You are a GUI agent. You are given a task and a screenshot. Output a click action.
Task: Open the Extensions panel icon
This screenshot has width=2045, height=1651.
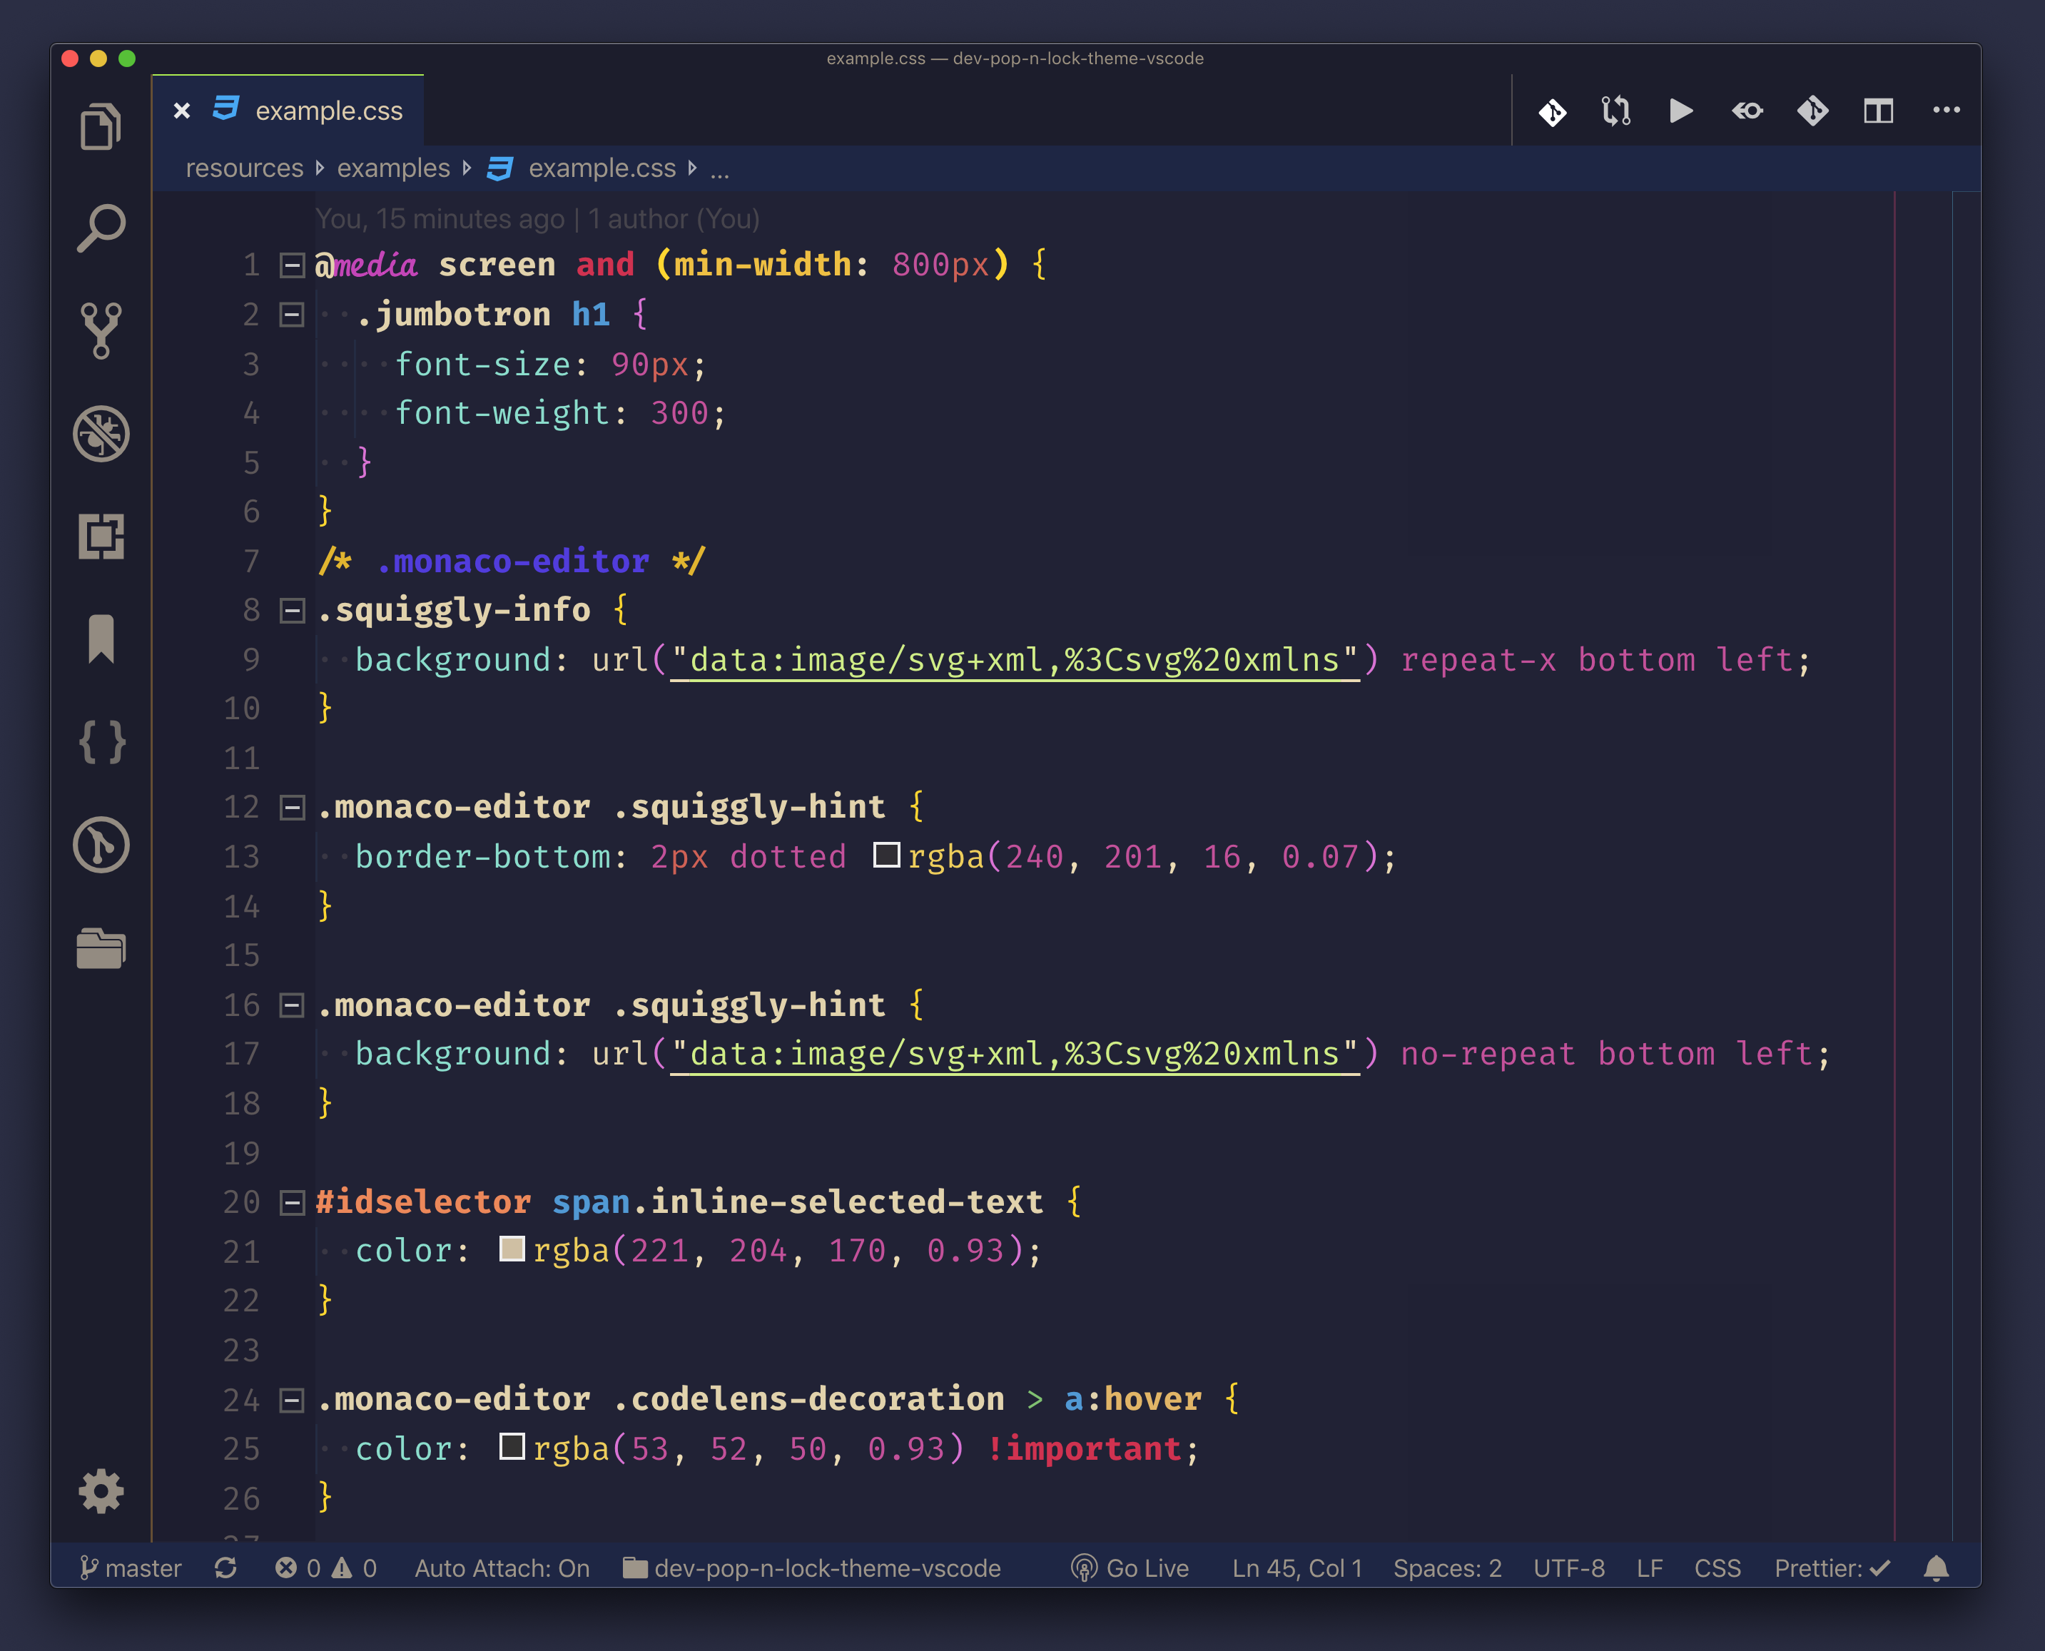pyautogui.click(x=101, y=537)
